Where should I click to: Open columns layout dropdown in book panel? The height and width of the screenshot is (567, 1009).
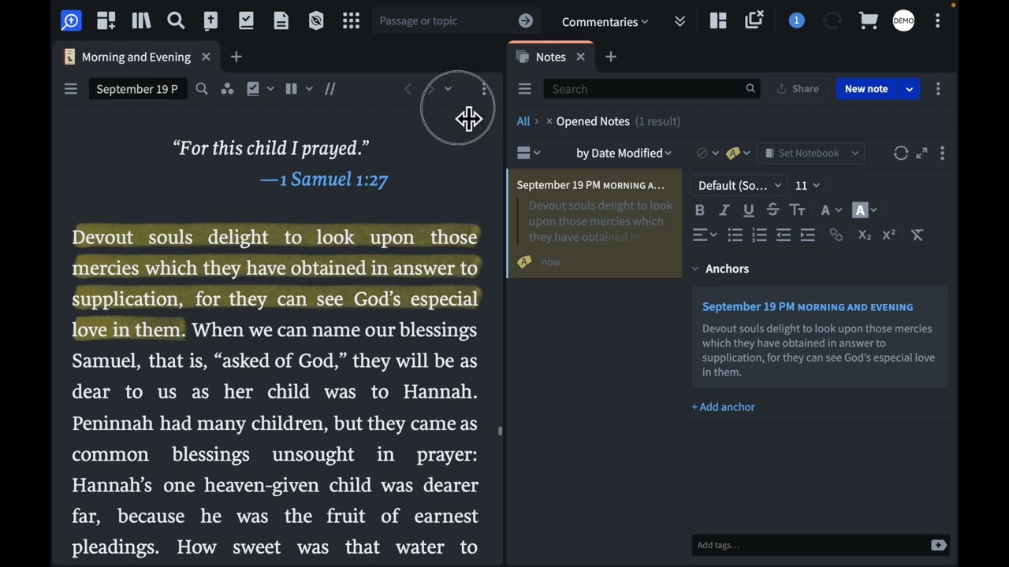pyautogui.click(x=298, y=89)
